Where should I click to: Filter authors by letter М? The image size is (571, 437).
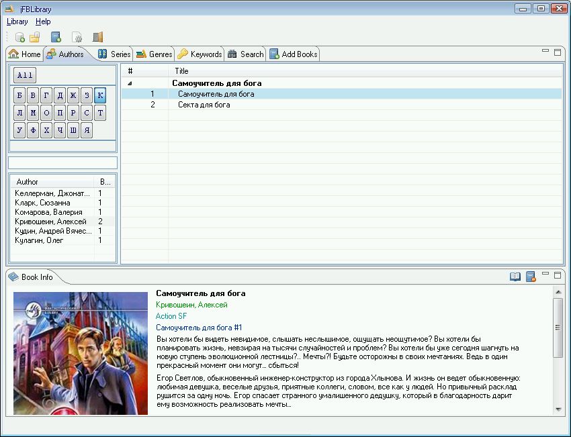pos(33,113)
